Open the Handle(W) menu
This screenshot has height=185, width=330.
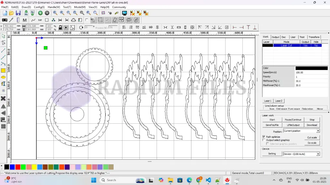(x=54, y=7)
